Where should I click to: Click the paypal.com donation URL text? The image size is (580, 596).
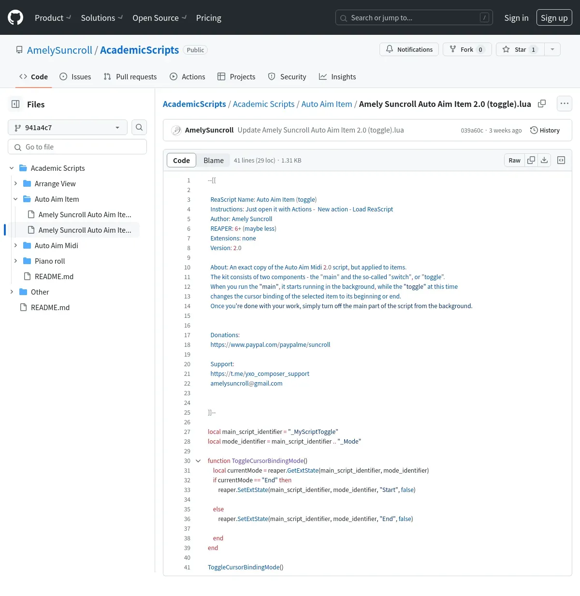[x=270, y=344]
